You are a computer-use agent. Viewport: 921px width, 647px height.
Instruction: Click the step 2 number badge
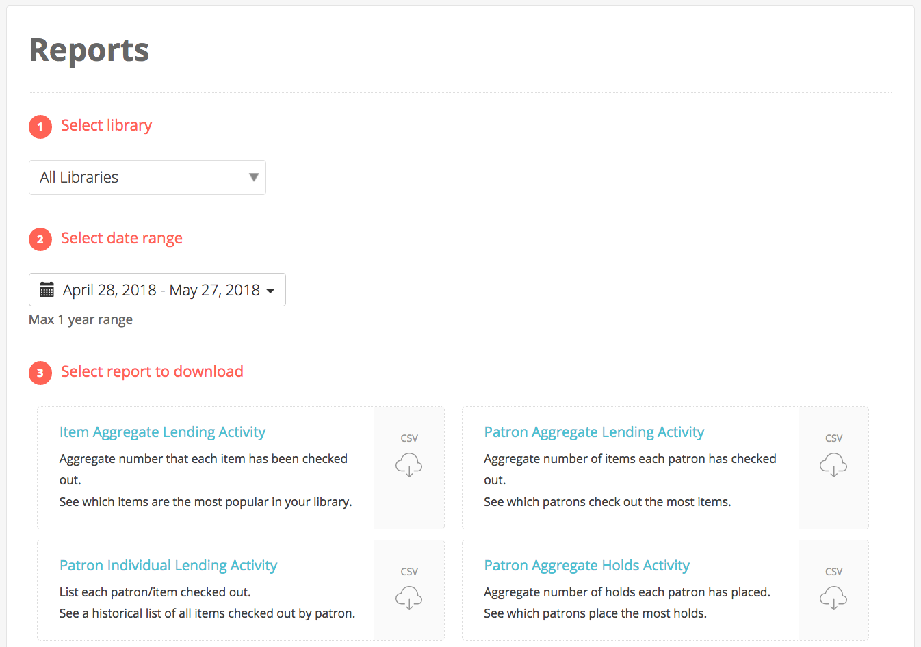click(x=40, y=239)
